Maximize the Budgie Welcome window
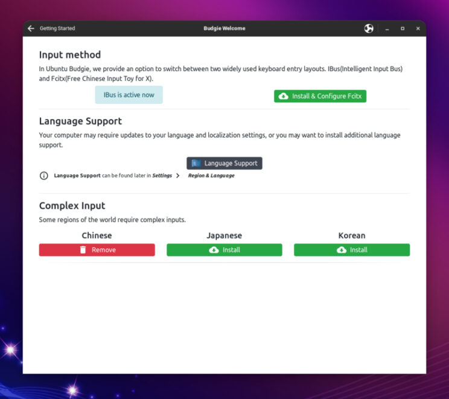Image resolution: width=449 pixels, height=399 pixels. (403, 28)
